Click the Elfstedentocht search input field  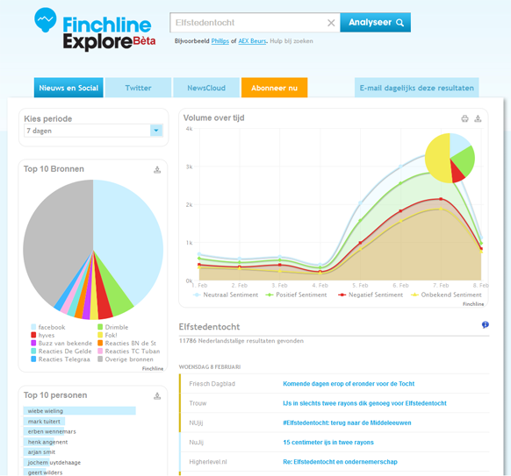[x=248, y=23]
